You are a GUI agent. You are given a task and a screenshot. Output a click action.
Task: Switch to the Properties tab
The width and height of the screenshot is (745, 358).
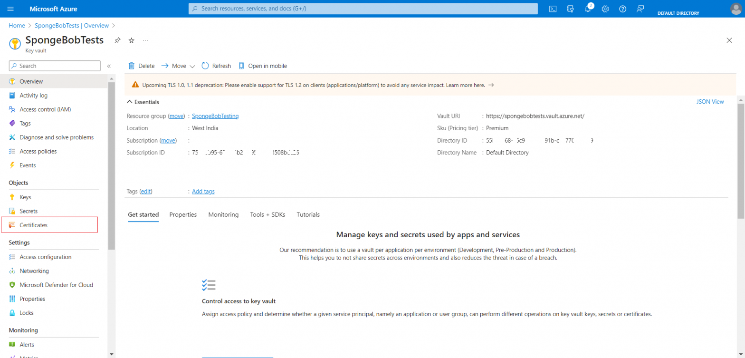[x=183, y=214]
